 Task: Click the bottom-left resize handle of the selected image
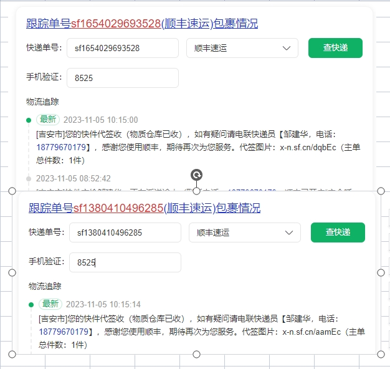12,354
